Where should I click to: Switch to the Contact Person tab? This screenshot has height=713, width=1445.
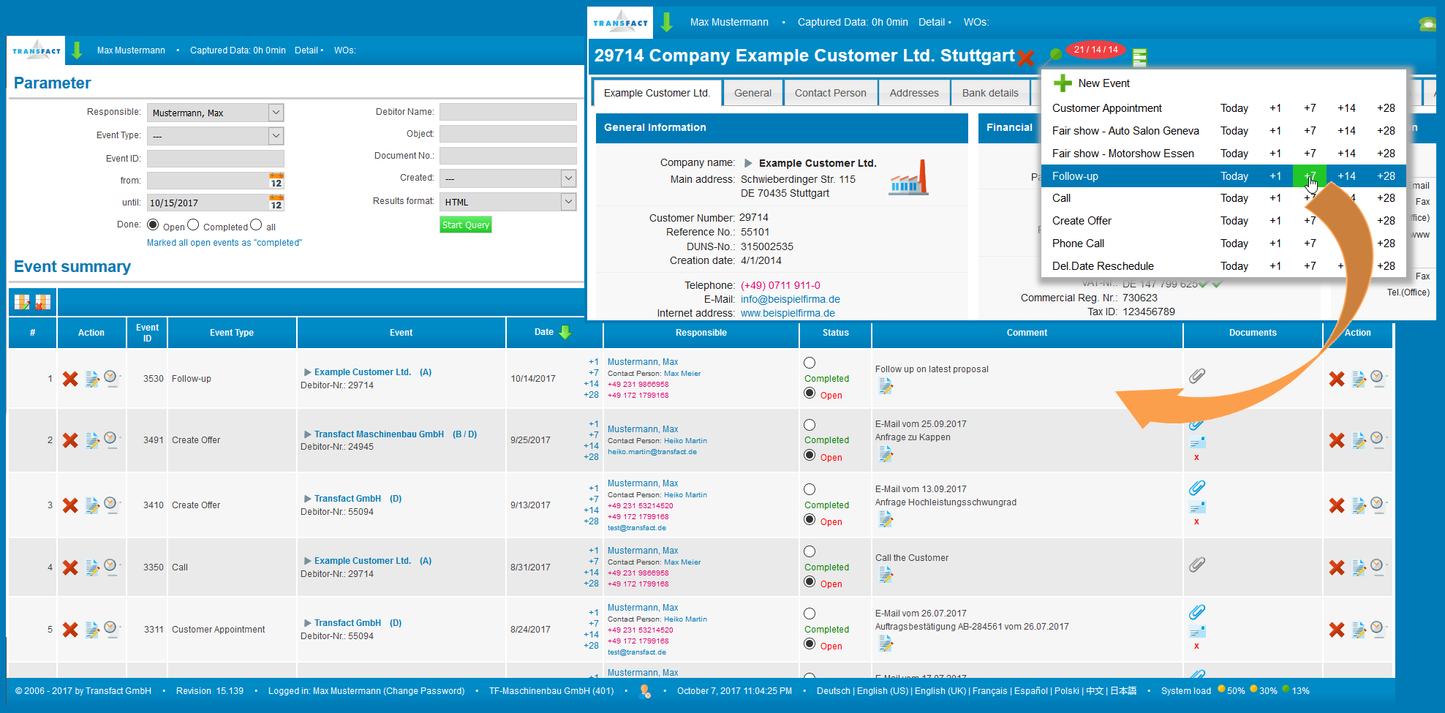(830, 93)
